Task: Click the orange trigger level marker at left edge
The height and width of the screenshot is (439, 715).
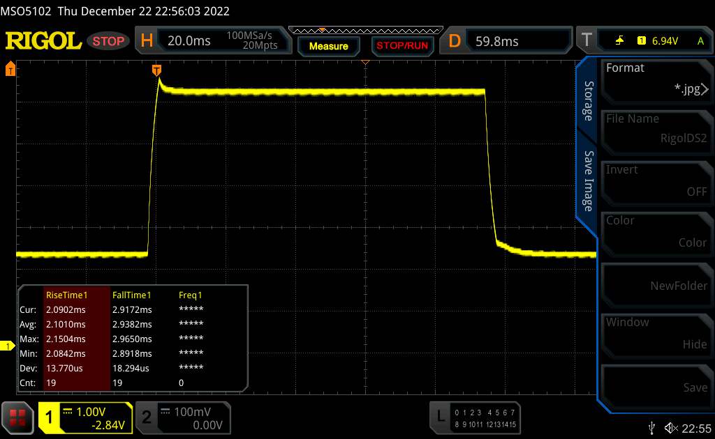Action: coord(10,69)
